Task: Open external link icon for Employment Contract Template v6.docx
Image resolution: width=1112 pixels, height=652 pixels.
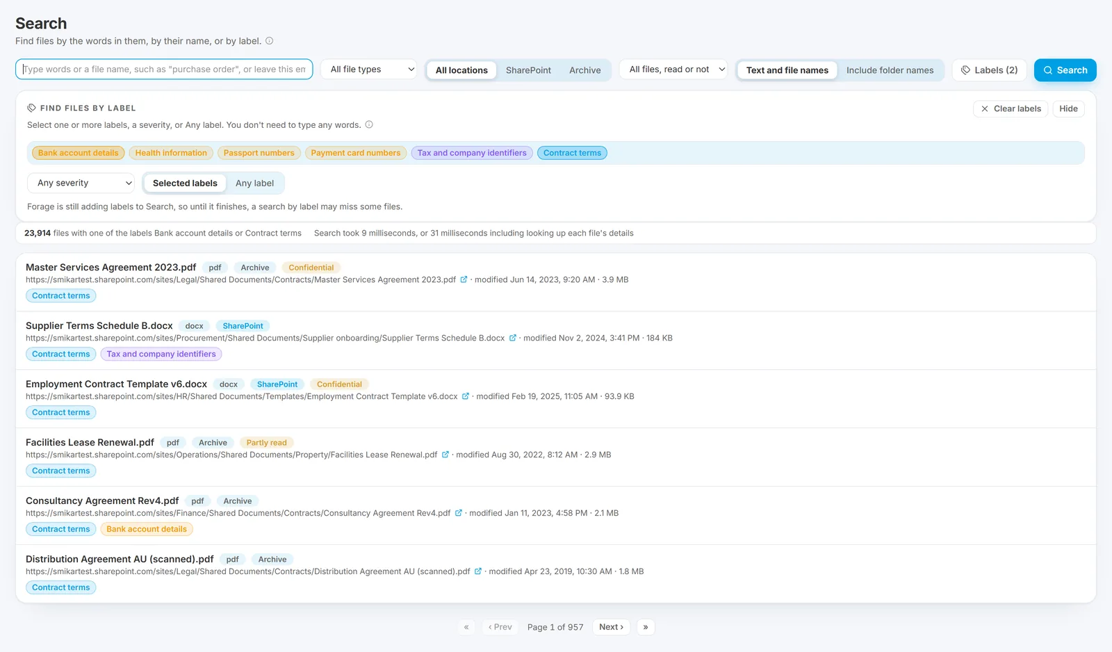Action: (x=466, y=397)
